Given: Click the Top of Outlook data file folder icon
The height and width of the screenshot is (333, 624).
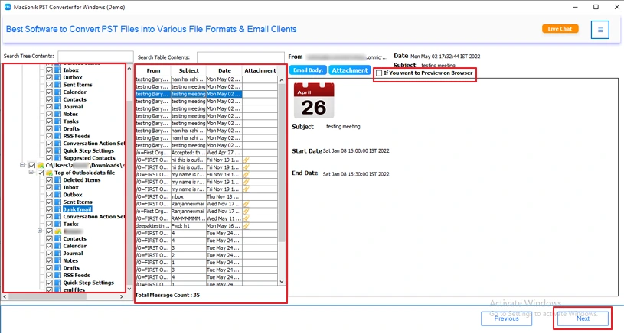Looking at the screenshot, I should [x=49, y=173].
